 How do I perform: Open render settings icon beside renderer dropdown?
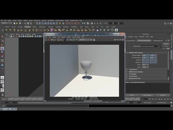click(94, 40)
